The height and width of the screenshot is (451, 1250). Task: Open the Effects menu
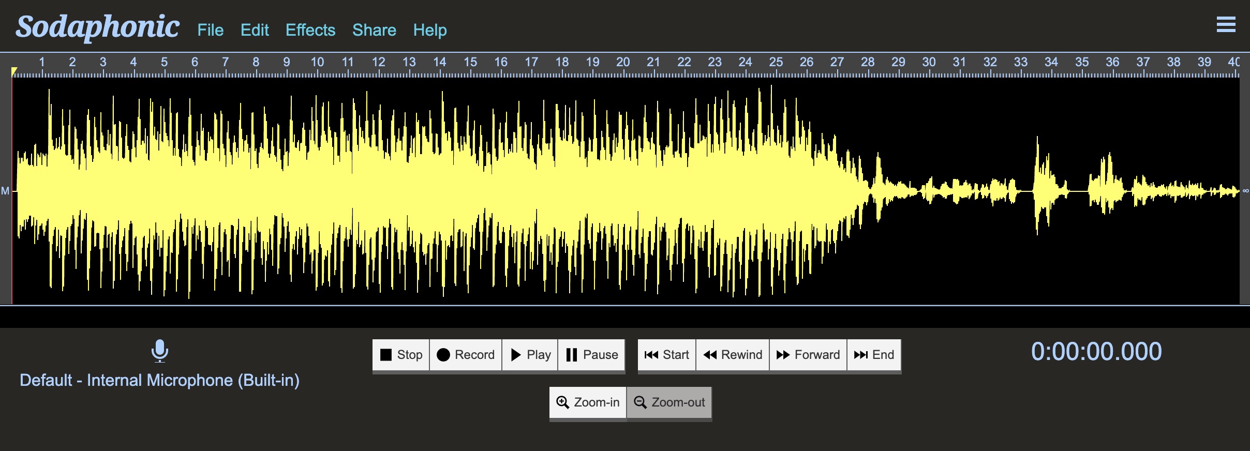tap(310, 30)
